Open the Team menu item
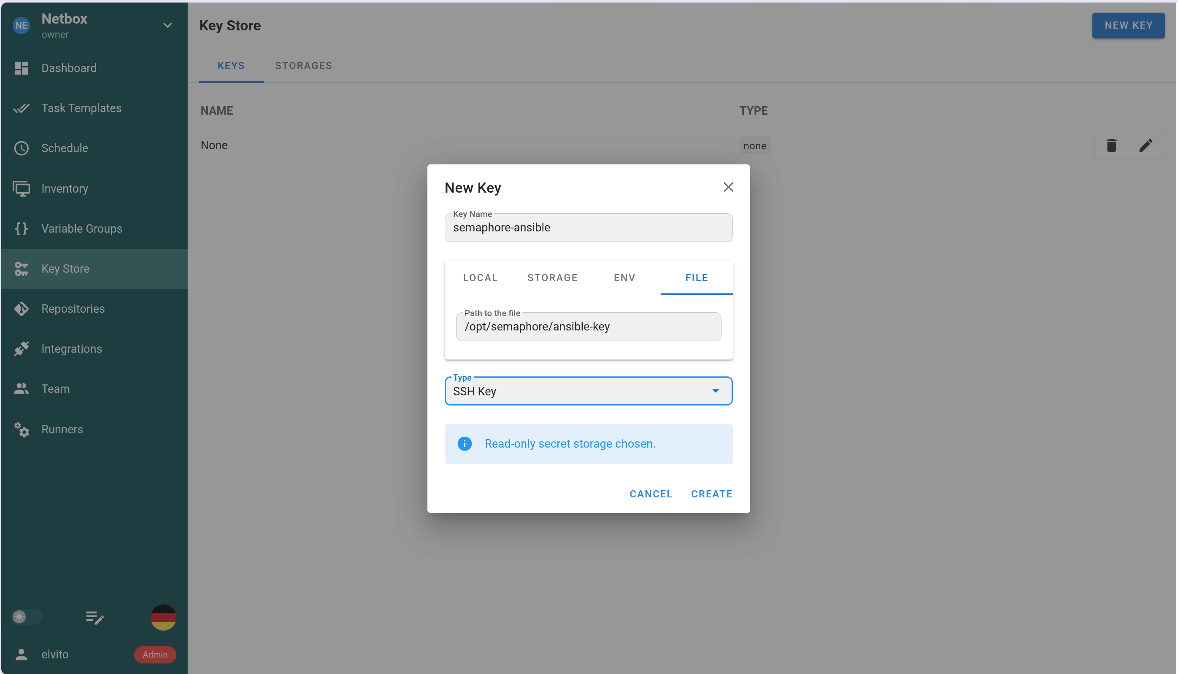1178x674 pixels. click(x=95, y=389)
